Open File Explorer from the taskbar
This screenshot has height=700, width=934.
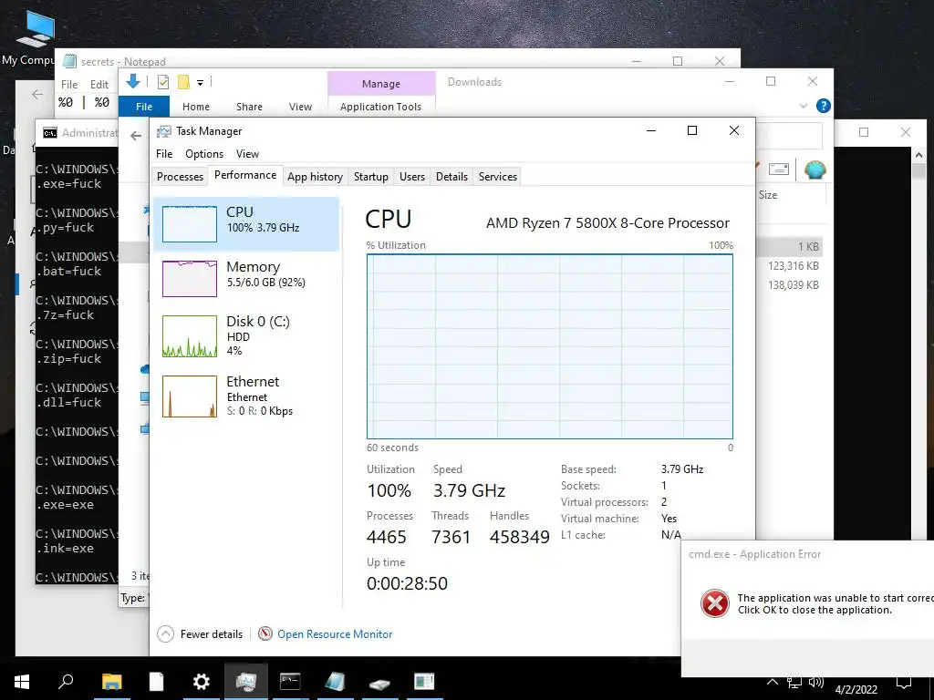(x=111, y=682)
